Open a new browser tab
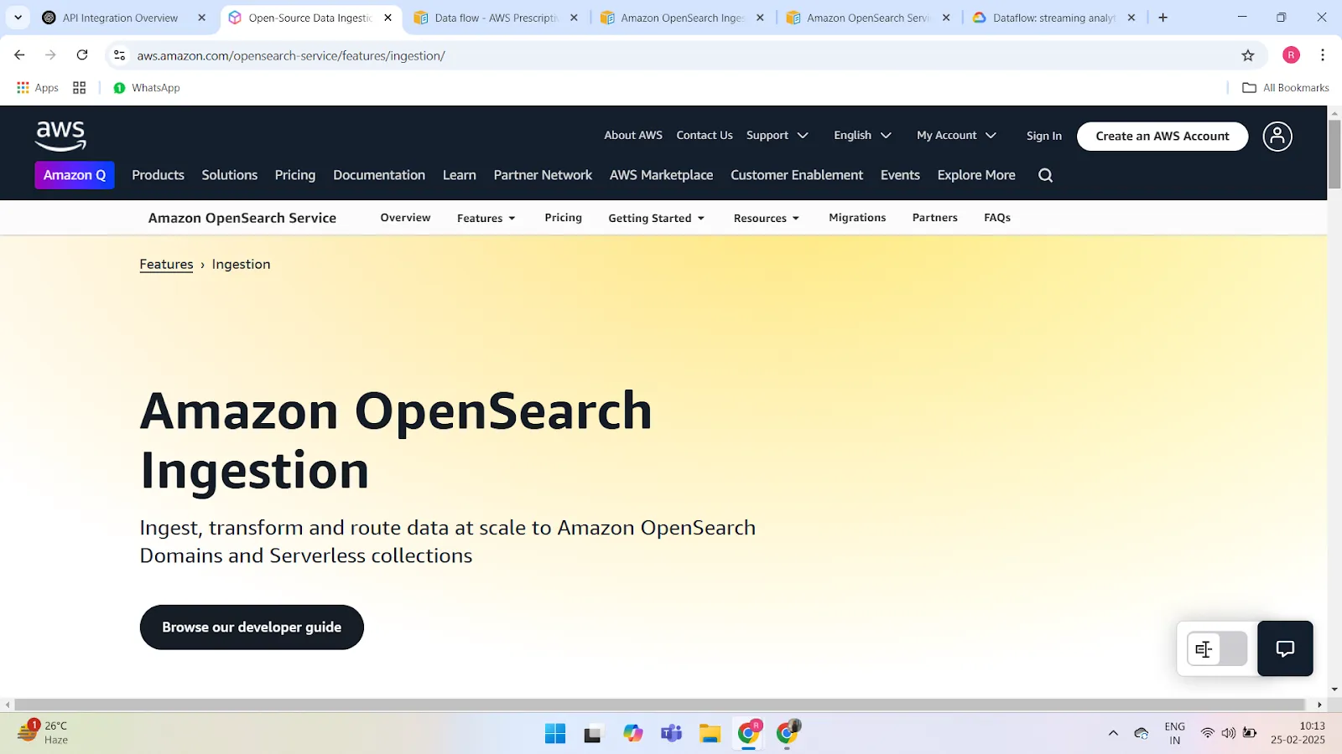The image size is (1342, 754). point(1163,18)
